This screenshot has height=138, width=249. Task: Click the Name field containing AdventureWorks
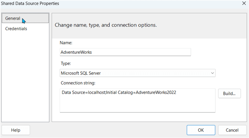point(125,52)
